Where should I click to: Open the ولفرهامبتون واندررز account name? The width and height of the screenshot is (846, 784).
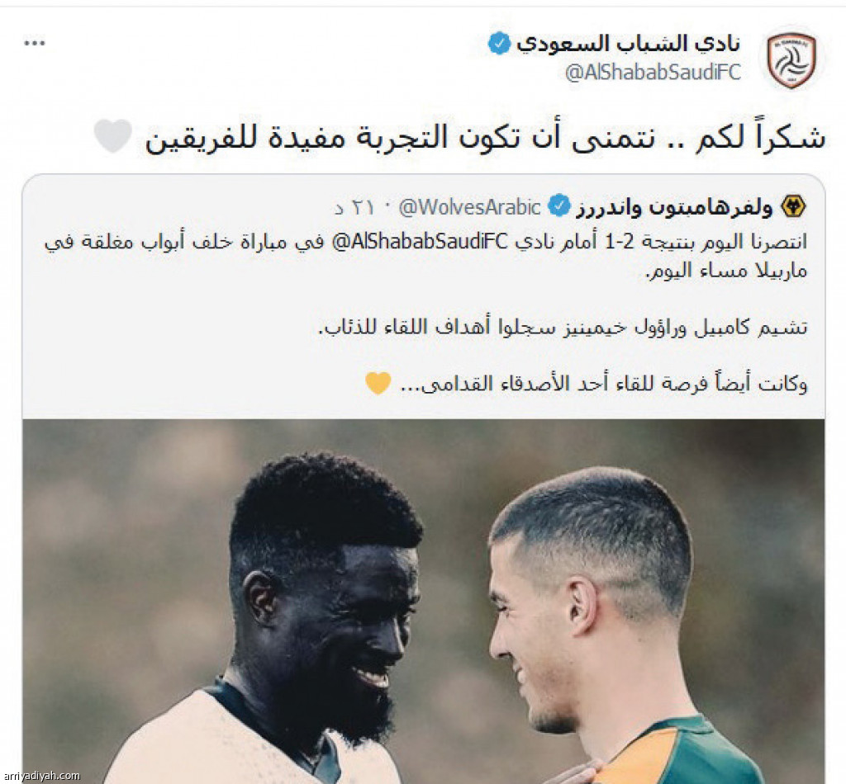[674, 207]
